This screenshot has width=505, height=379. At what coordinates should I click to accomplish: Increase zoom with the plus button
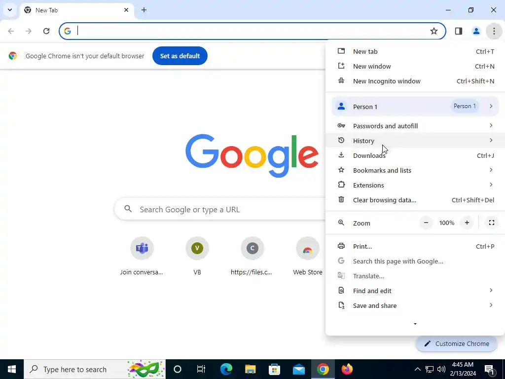pyautogui.click(x=467, y=223)
